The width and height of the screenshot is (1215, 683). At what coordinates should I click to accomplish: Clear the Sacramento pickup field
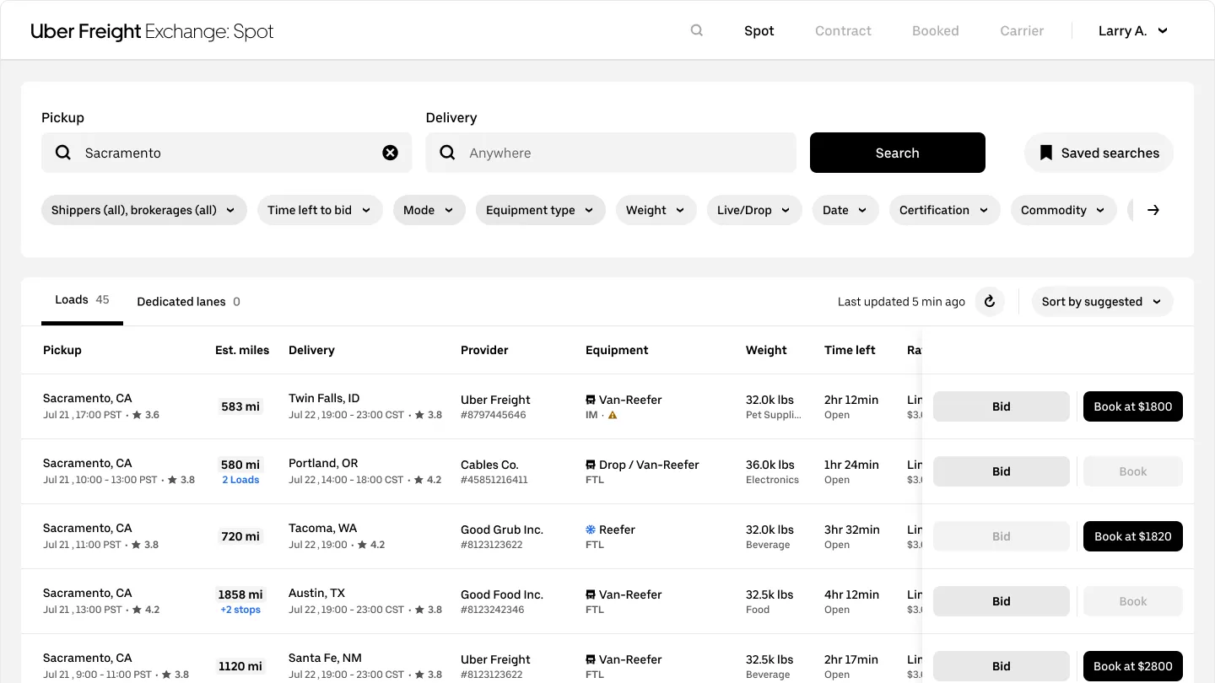coord(390,153)
